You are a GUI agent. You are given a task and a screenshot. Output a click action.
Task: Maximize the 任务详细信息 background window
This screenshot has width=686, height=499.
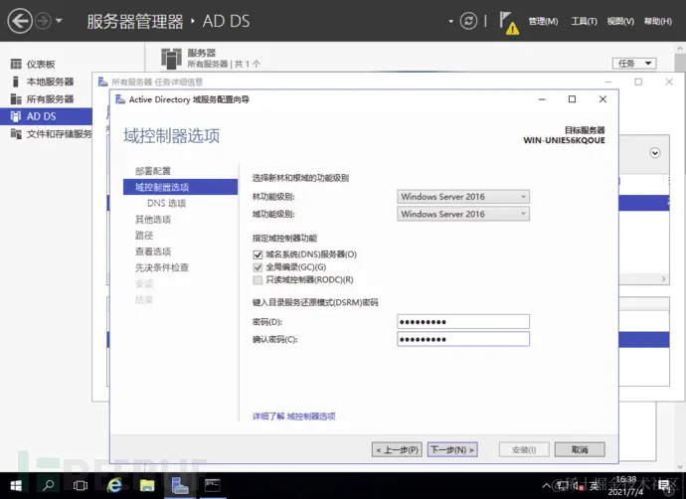click(638, 82)
